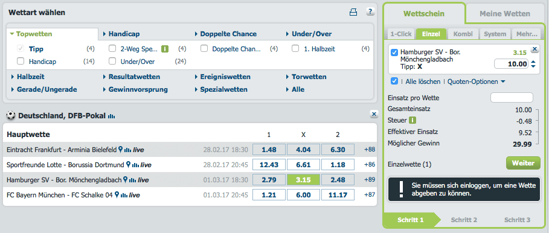Select odds 11.17 for FC Schalke 04 win
This screenshot has height=233, width=549.
(x=338, y=195)
